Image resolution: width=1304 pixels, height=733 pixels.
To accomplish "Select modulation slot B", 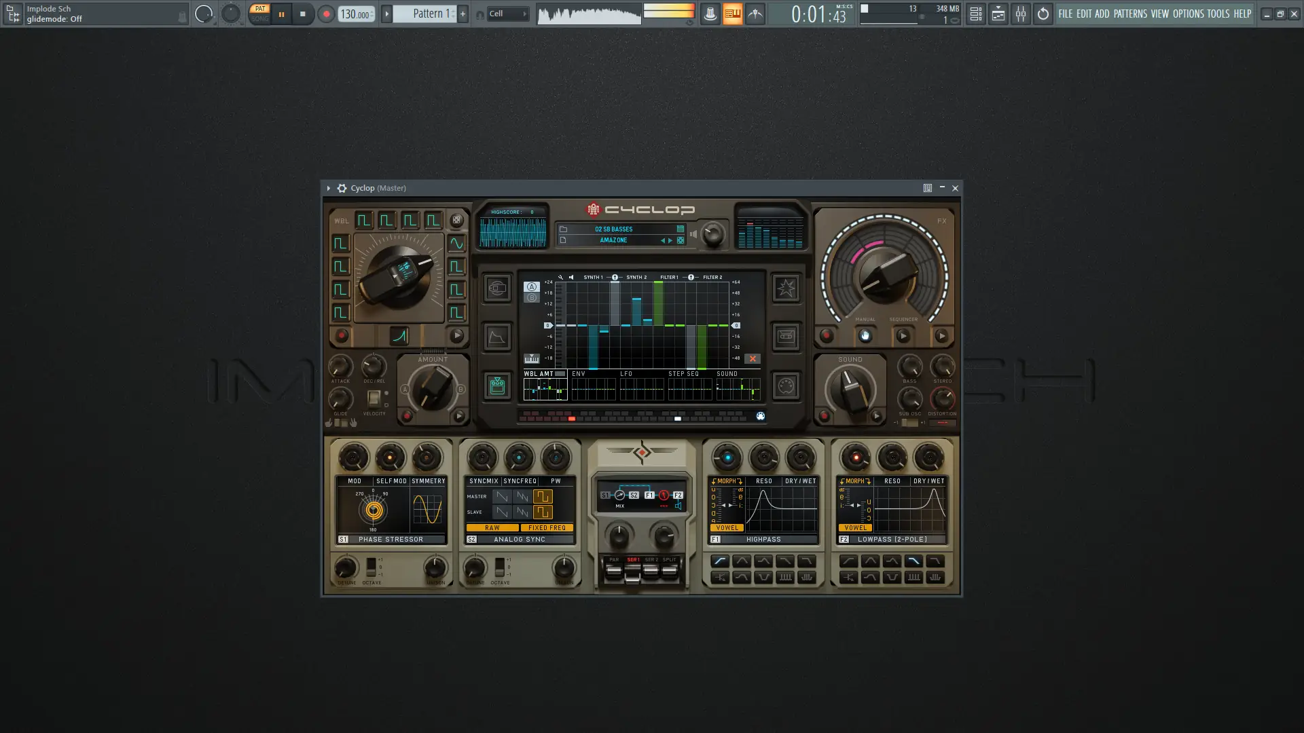I will pyautogui.click(x=532, y=298).
